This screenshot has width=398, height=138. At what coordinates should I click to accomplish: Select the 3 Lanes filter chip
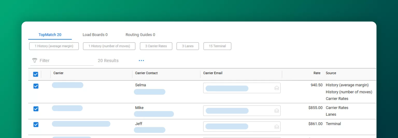(x=188, y=46)
